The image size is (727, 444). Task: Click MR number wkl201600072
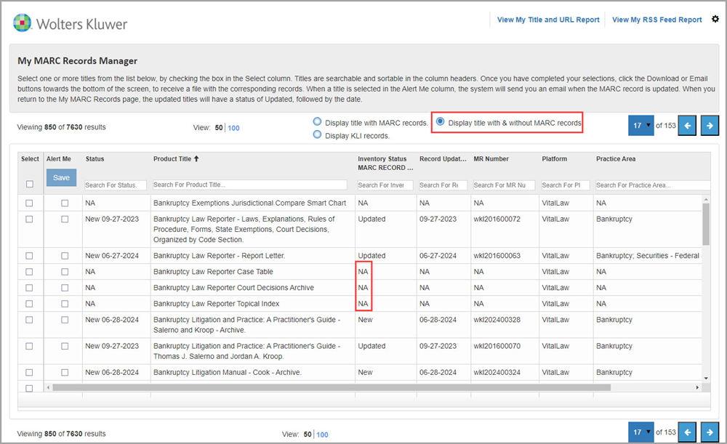pyautogui.click(x=497, y=219)
